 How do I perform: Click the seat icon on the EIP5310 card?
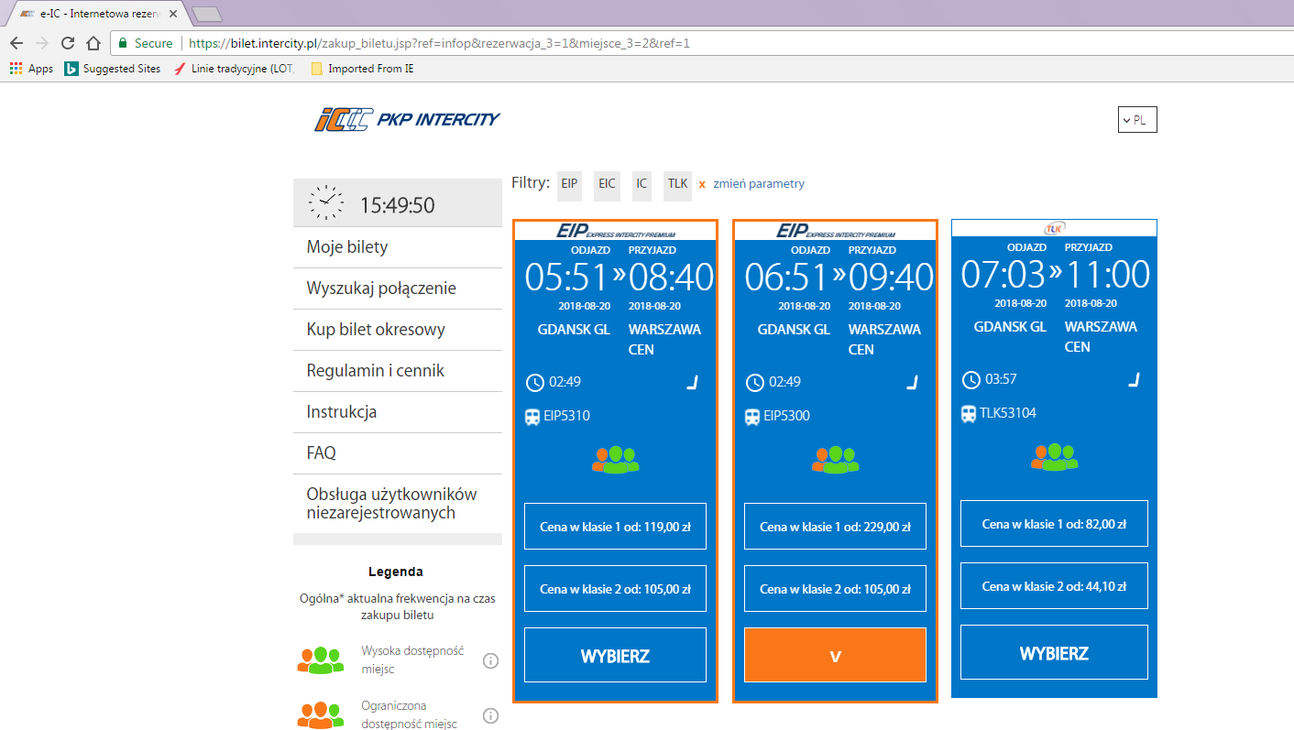(x=693, y=382)
